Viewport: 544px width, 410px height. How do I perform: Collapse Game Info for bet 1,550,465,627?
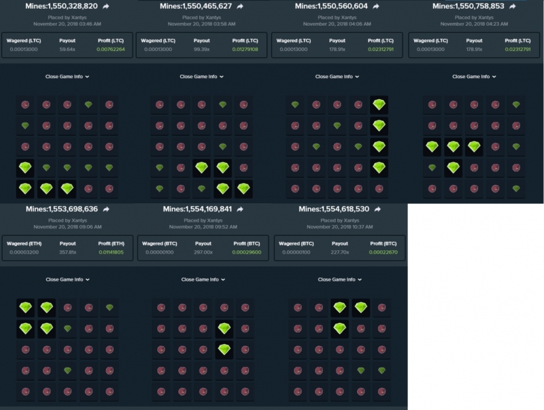(201, 77)
